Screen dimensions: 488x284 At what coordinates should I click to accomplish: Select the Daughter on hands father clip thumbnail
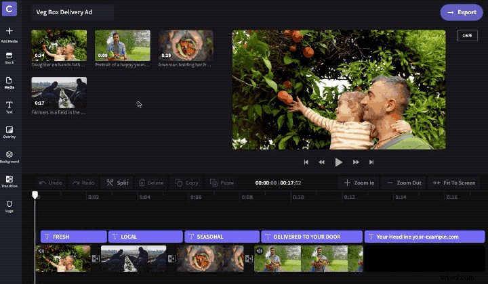59,45
